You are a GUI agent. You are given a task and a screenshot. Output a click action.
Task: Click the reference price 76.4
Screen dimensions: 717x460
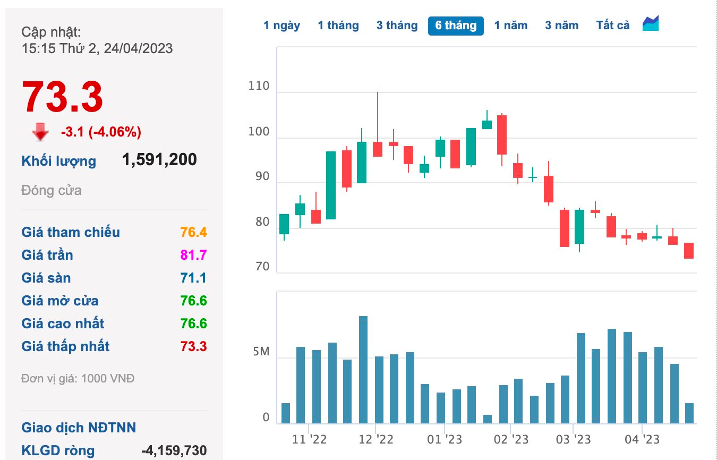point(193,232)
